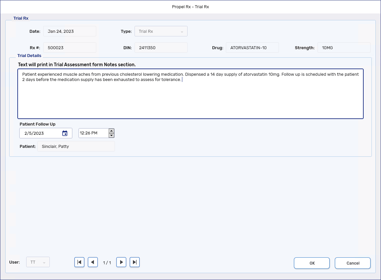Skip to the last record

(x=135, y=262)
